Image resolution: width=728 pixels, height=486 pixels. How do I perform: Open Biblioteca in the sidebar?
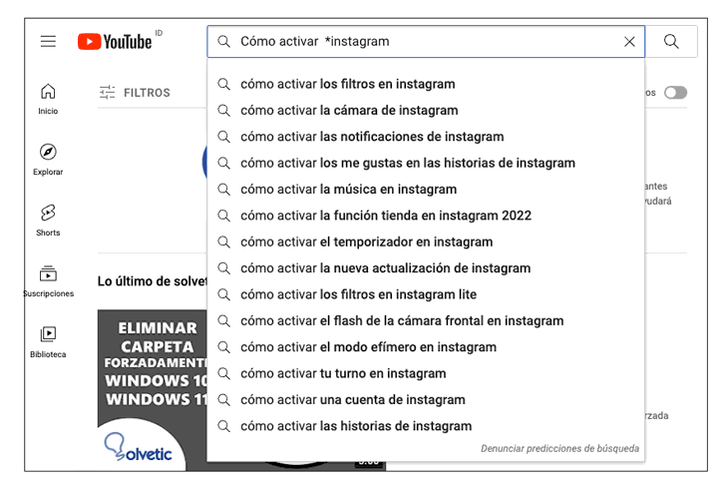click(x=48, y=342)
